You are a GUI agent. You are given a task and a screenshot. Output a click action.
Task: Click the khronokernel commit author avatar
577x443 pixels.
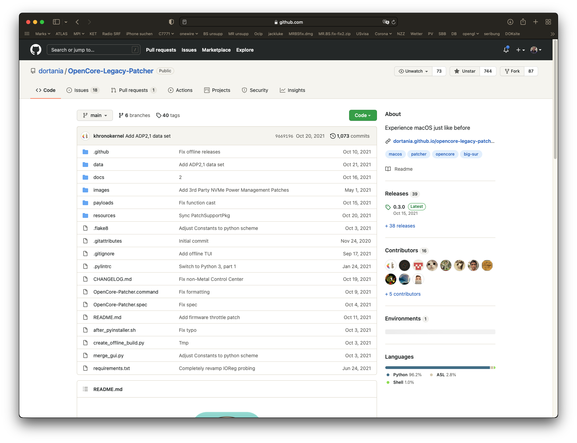click(x=85, y=136)
